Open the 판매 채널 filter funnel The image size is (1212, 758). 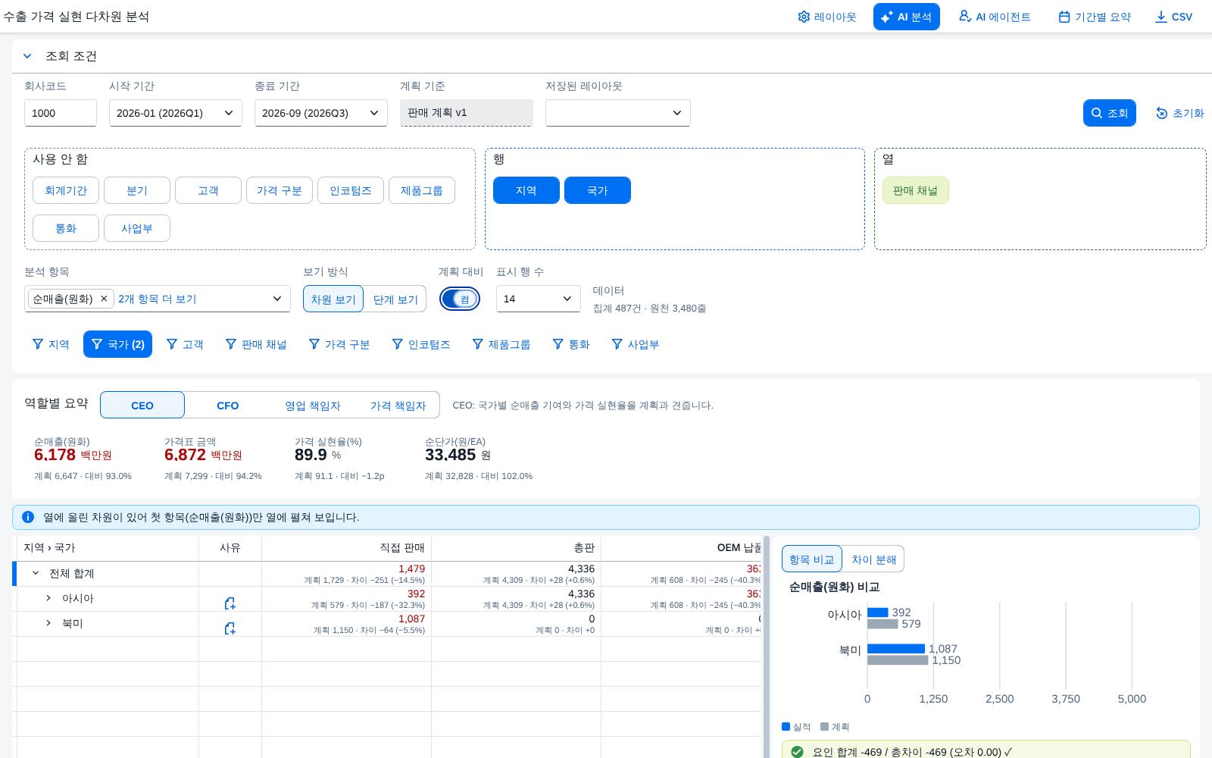point(256,344)
